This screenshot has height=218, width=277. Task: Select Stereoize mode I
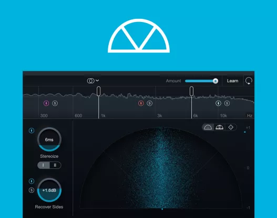[44, 165]
